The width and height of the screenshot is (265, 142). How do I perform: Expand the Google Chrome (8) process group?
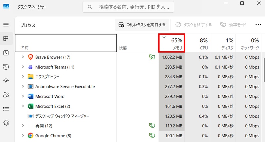point(23,135)
